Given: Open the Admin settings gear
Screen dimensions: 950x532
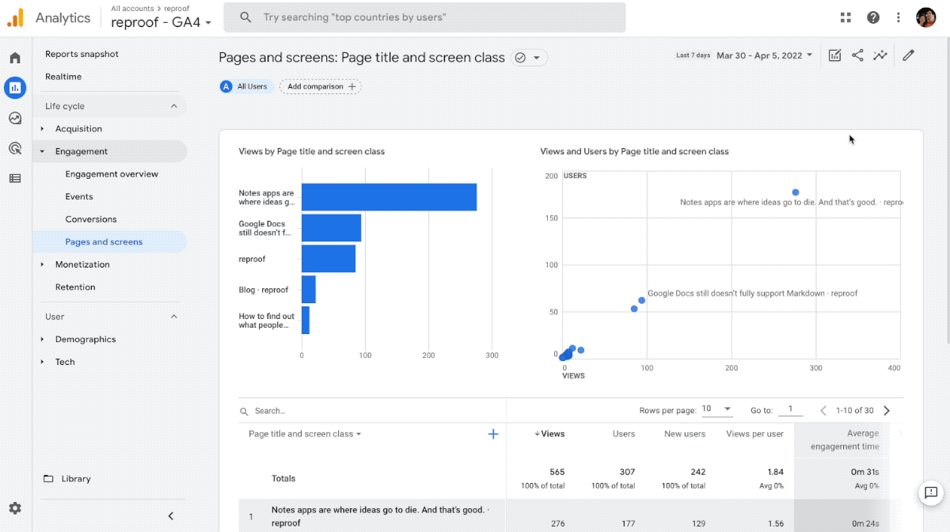Looking at the screenshot, I should point(15,508).
